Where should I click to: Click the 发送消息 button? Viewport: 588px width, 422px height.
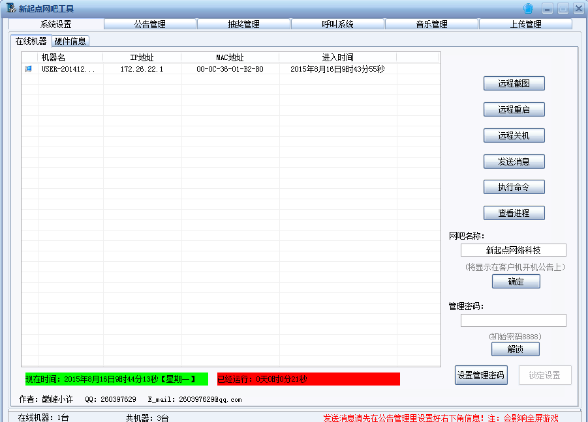point(514,162)
